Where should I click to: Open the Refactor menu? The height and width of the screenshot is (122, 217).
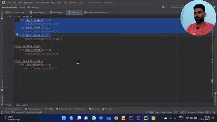[45, 3]
